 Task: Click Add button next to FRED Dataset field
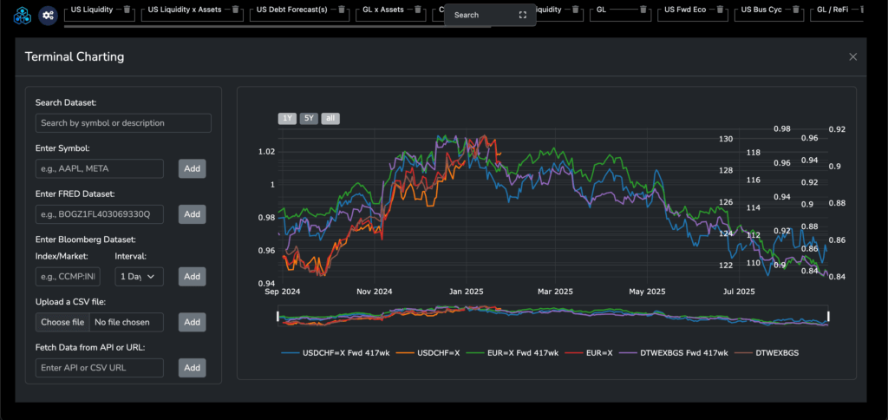192,213
